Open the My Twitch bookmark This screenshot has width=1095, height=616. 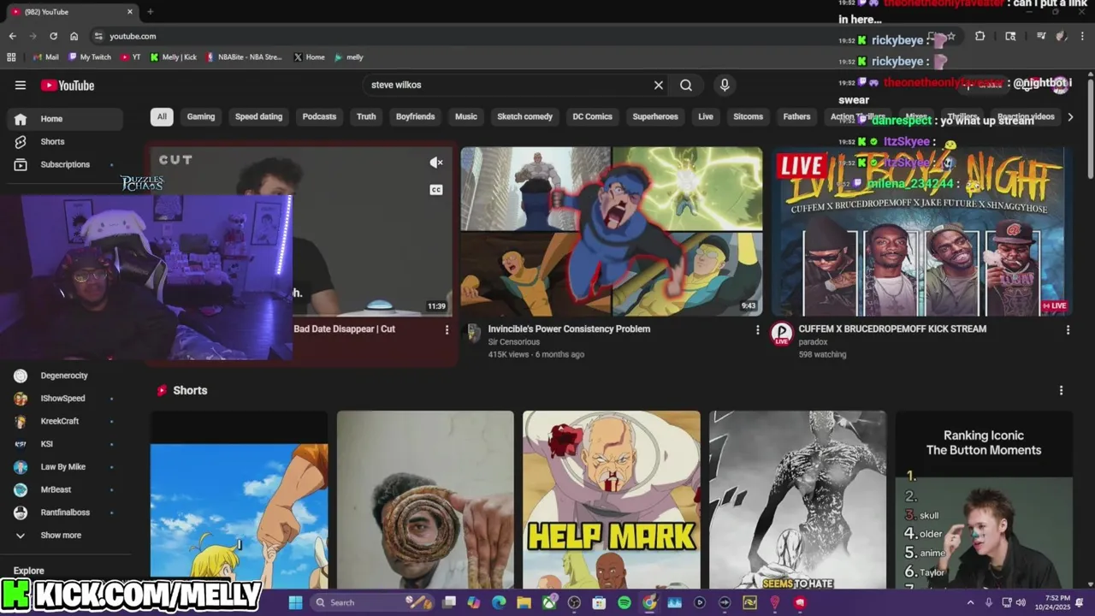pyautogui.click(x=90, y=57)
